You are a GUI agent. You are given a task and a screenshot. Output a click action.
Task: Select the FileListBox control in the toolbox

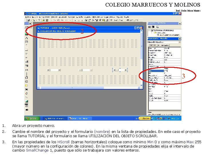(x=27, y=89)
